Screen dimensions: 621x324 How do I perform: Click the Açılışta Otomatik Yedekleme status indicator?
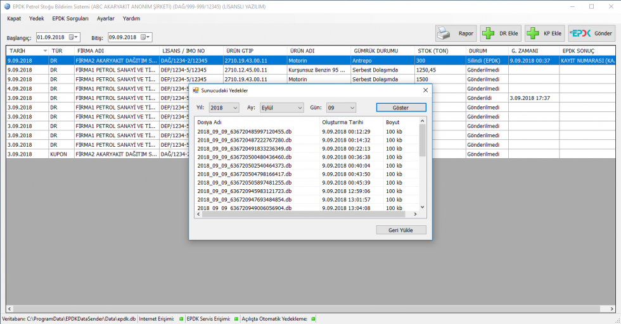click(313, 319)
